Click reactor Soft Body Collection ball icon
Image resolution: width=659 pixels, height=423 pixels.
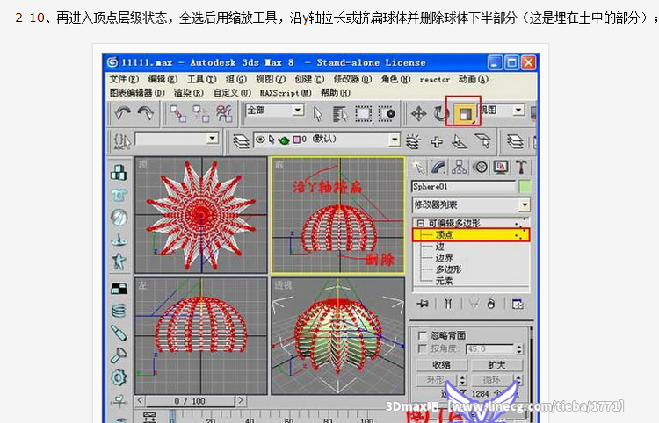click(x=119, y=217)
